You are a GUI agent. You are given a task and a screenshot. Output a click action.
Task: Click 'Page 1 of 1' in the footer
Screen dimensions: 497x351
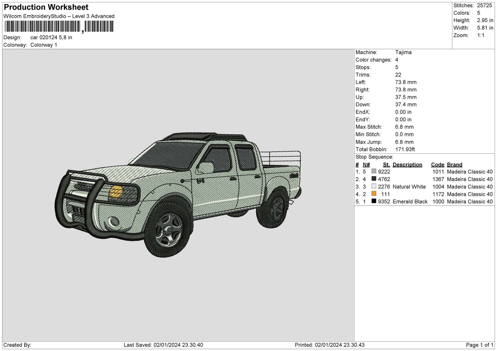[479, 345]
